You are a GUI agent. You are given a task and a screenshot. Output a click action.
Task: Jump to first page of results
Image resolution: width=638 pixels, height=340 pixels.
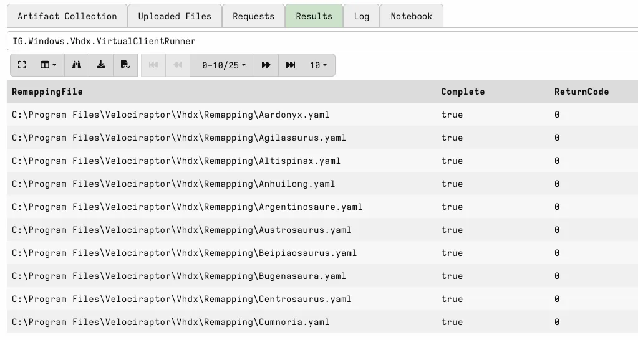click(x=153, y=65)
